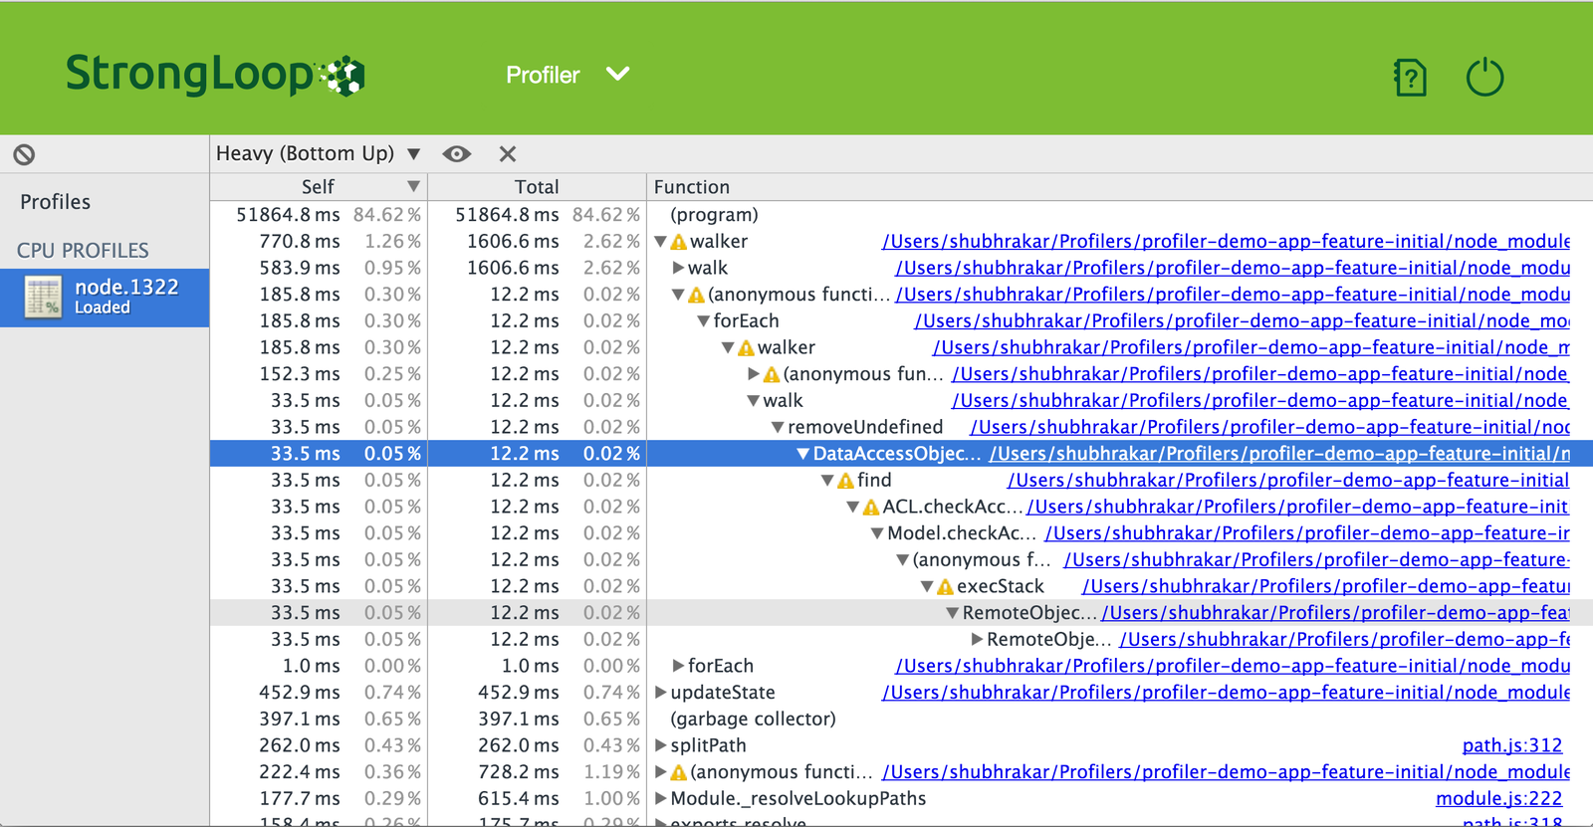Viewport: 1593px width, 827px height.
Task: Collapse the nested forEach row
Action: (x=704, y=321)
